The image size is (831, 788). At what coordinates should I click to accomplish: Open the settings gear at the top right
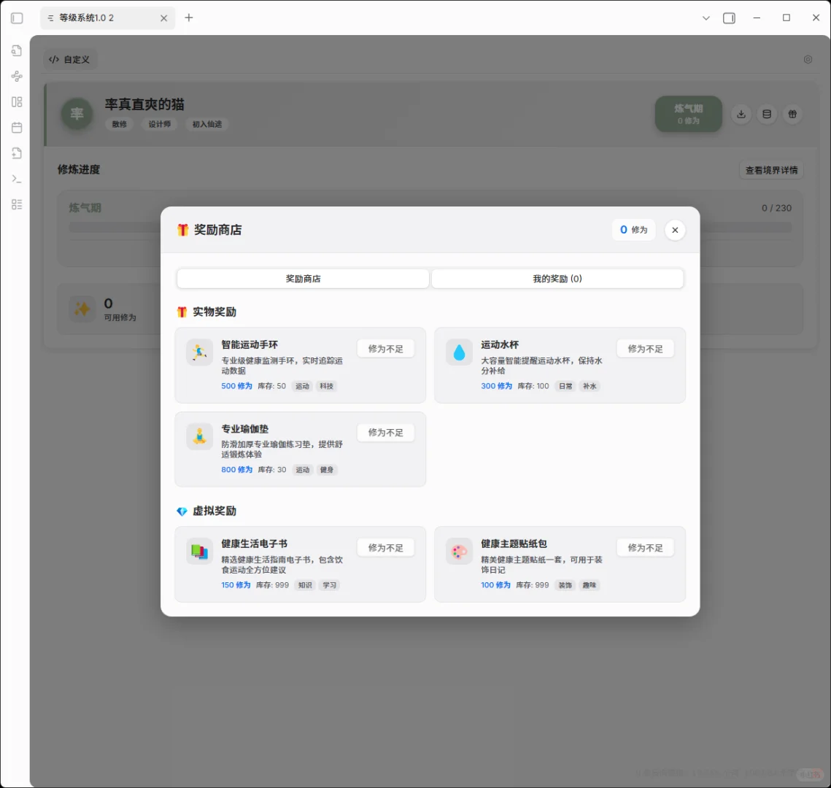point(808,59)
